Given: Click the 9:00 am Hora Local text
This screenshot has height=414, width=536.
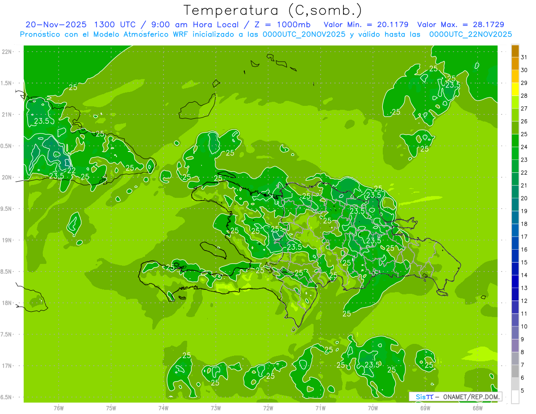Looking at the screenshot, I should [193, 25].
